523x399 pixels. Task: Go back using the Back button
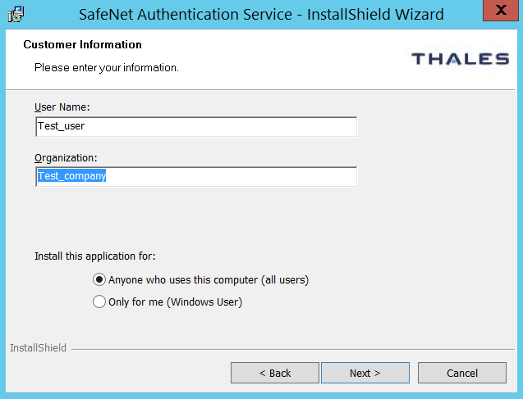(274, 373)
